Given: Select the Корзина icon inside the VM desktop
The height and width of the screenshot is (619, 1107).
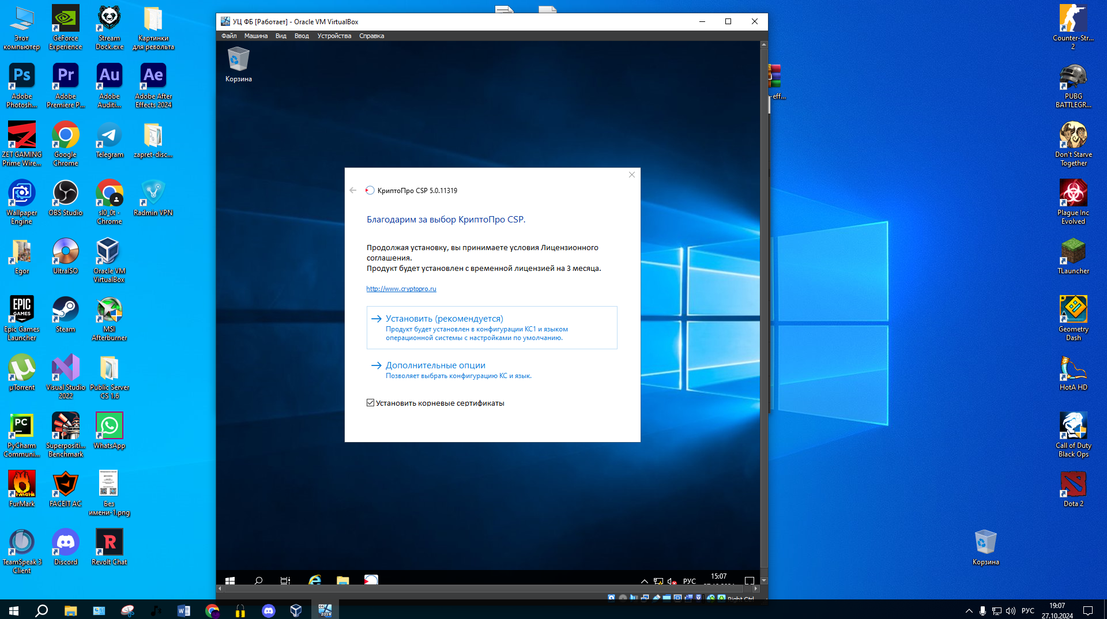Looking at the screenshot, I should [238, 65].
